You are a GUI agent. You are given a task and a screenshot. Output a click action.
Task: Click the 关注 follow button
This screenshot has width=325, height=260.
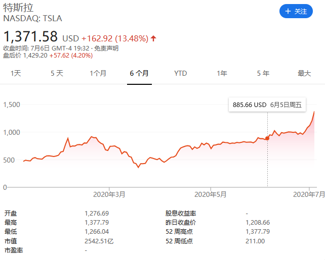(x=296, y=11)
